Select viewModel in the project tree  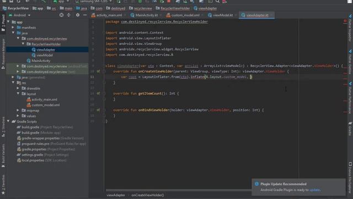(45, 55)
